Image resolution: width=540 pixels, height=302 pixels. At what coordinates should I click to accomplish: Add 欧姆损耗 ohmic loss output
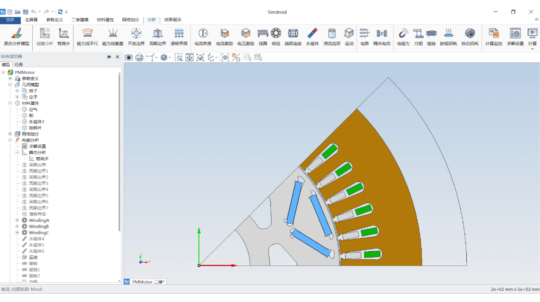[449, 37]
